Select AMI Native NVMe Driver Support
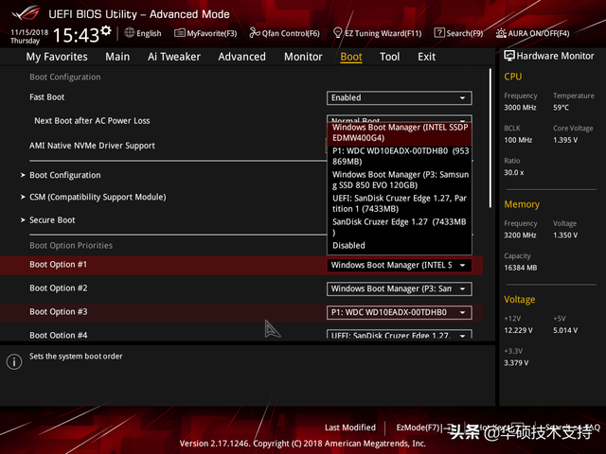Image resolution: width=606 pixels, height=454 pixels. (x=92, y=146)
